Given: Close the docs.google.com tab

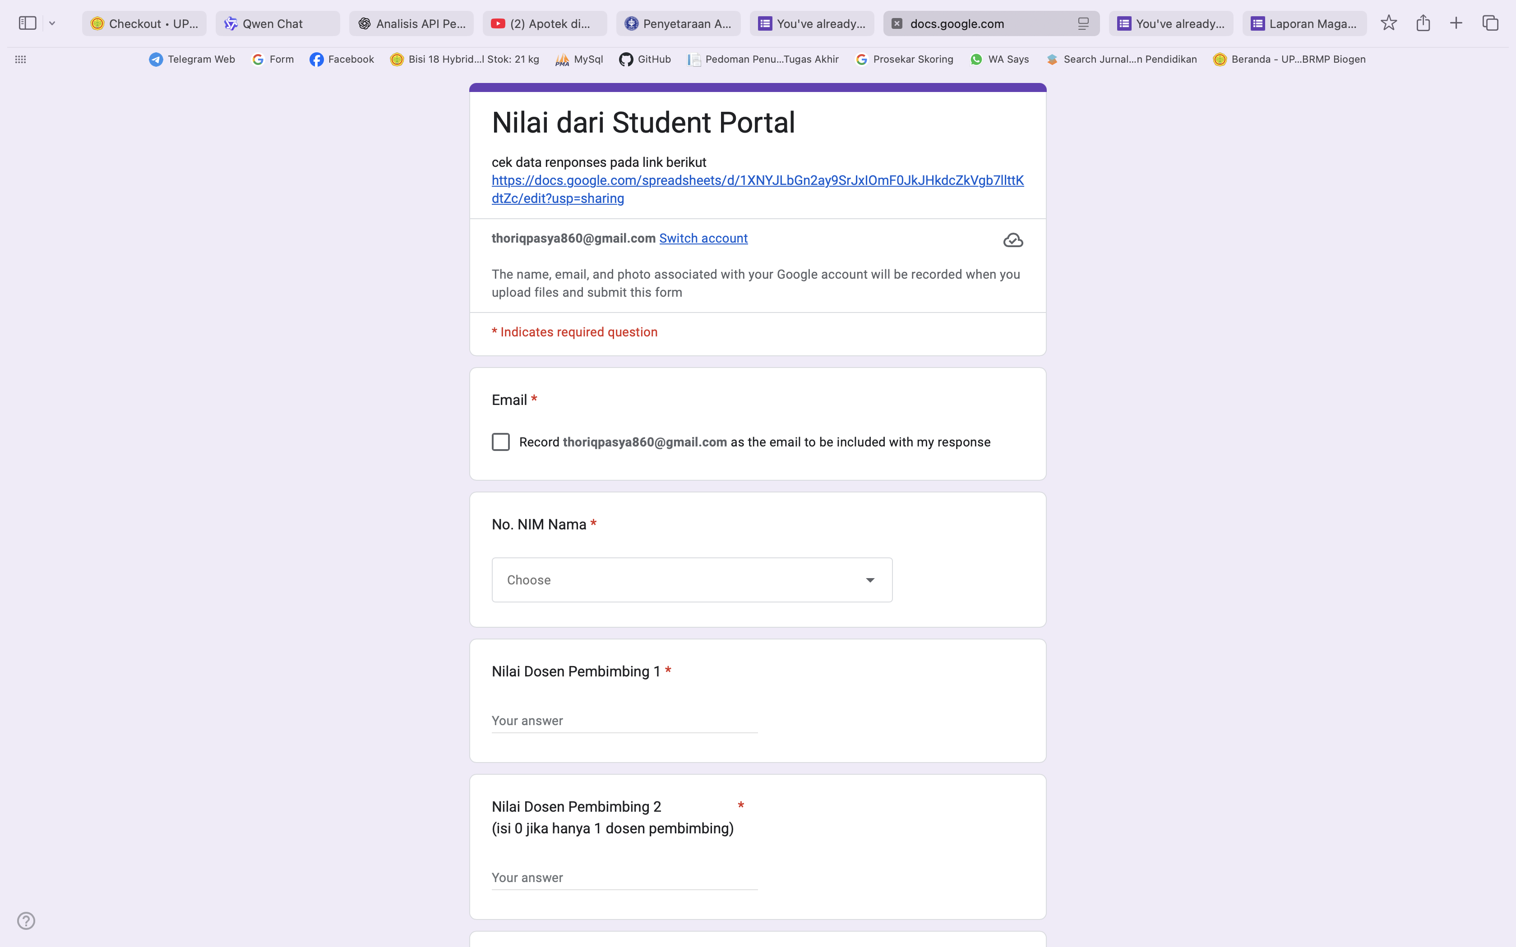Looking at the screenshot, I should pos(897,24).
